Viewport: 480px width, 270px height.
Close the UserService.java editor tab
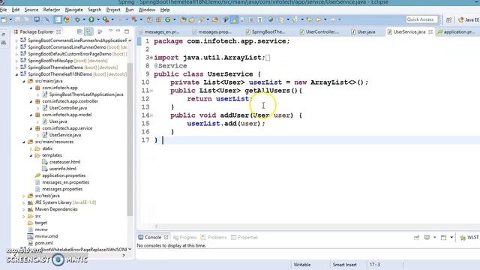[x=430, y=31]
